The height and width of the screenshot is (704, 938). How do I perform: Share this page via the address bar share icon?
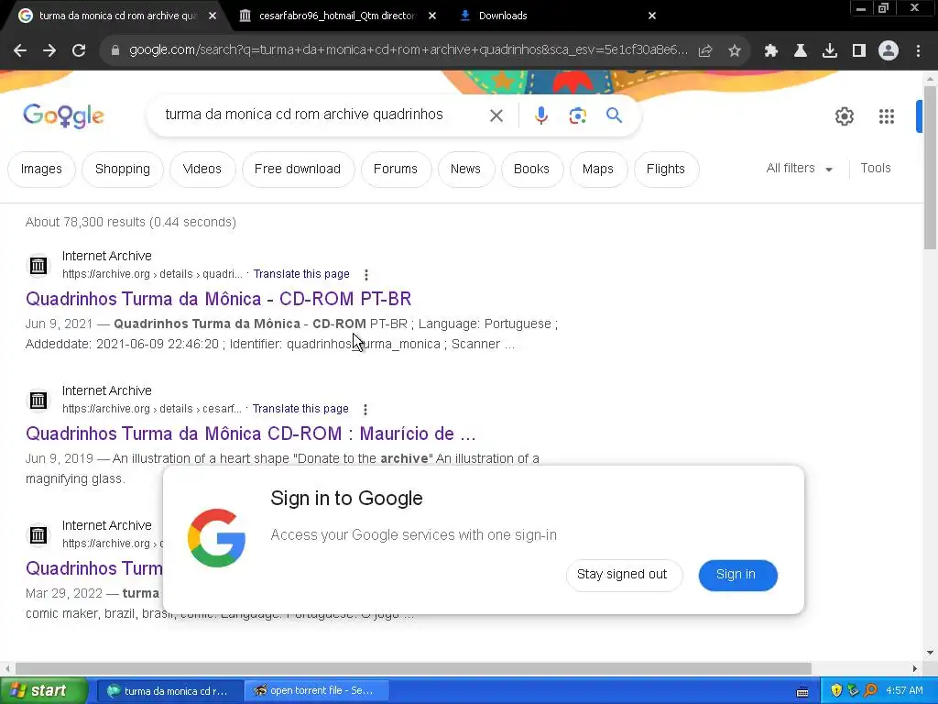pos(705,51)
